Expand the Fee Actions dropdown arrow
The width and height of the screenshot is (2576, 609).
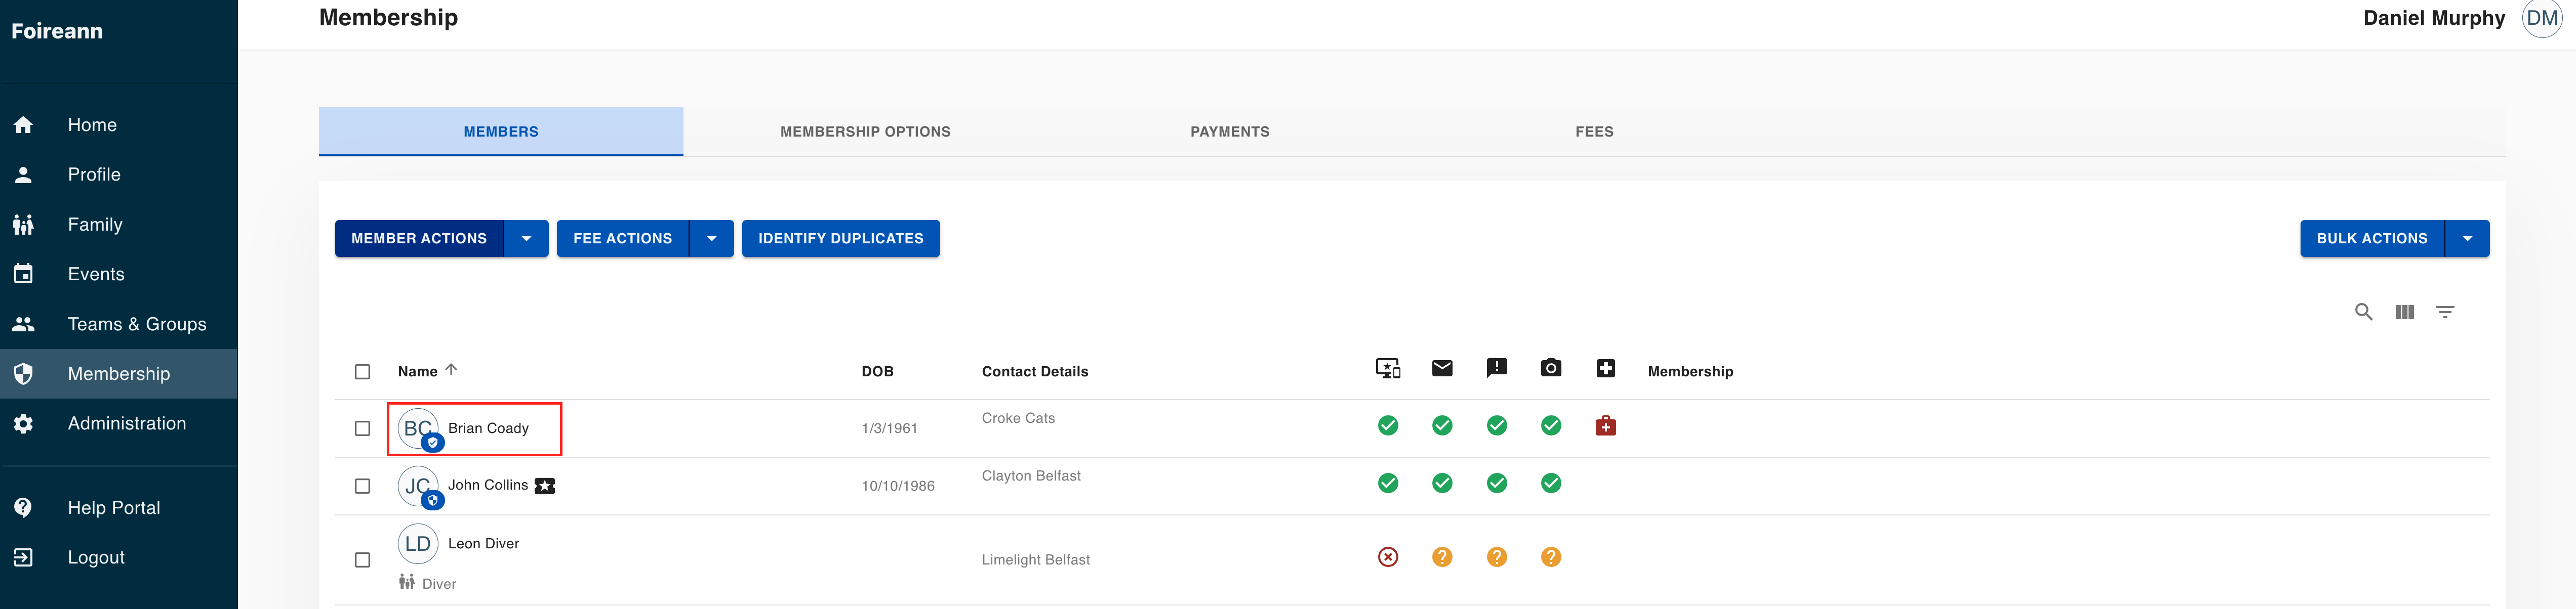tap(712, 239)
